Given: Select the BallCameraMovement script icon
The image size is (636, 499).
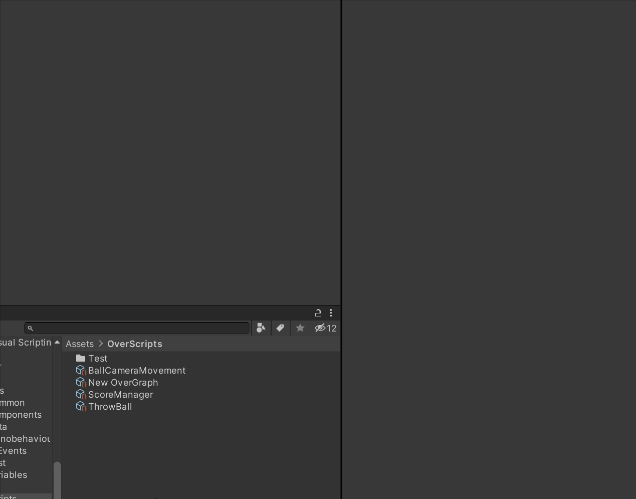Looking at the screenshot, I should (81, 371).
